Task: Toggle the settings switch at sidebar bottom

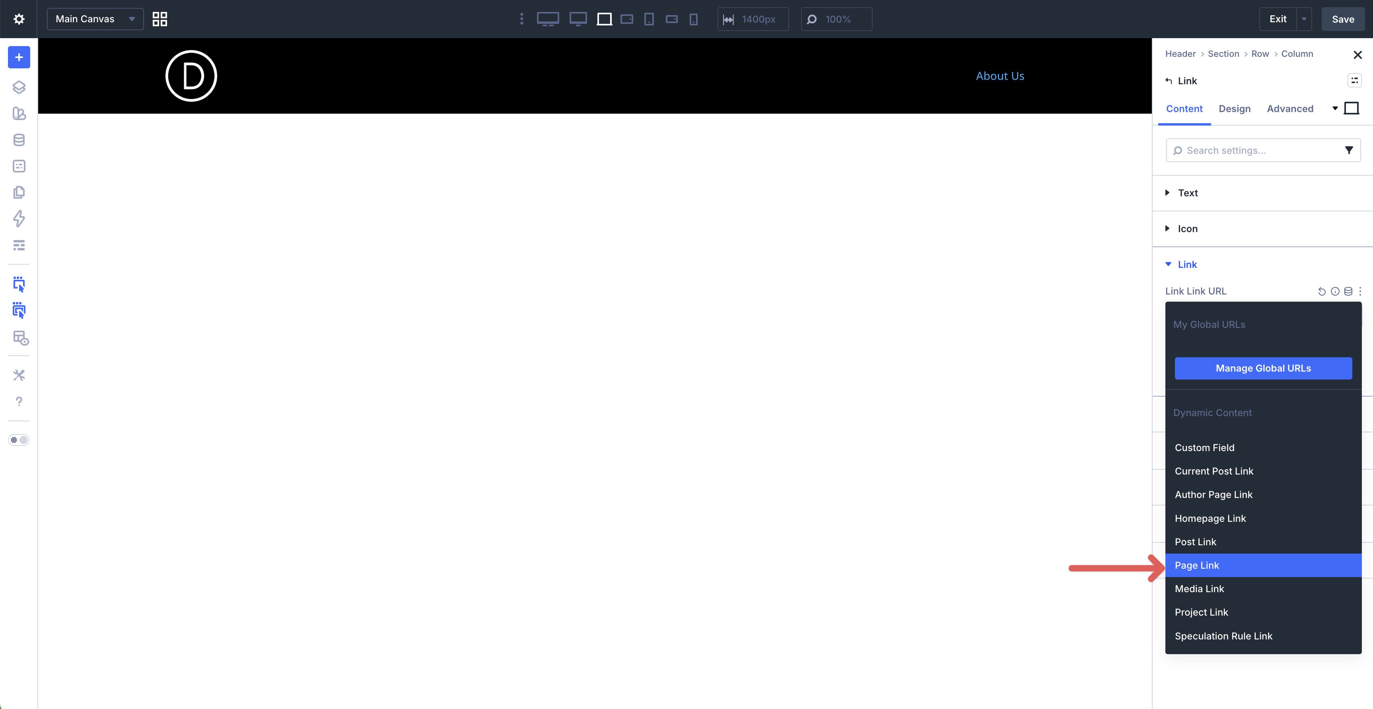Action: pyautogui.click(x=19, y=440)
